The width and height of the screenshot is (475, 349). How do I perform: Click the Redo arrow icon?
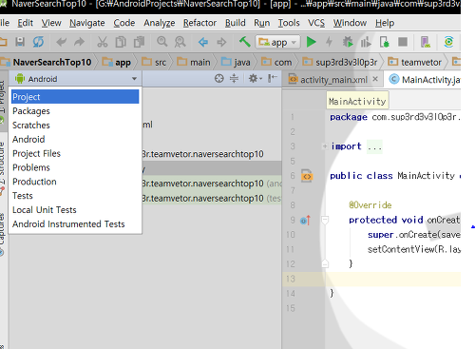pyautogui.click(x=79, y=42)
